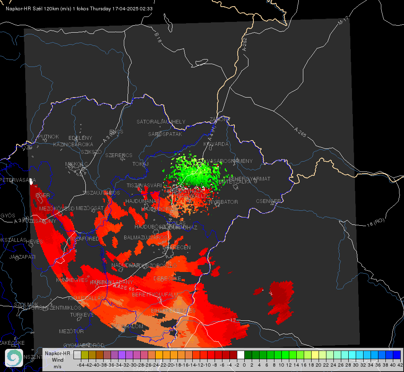The image size is (404, 372).
Task: Select the light gray first legend swatch
Action: coord(77,355)
